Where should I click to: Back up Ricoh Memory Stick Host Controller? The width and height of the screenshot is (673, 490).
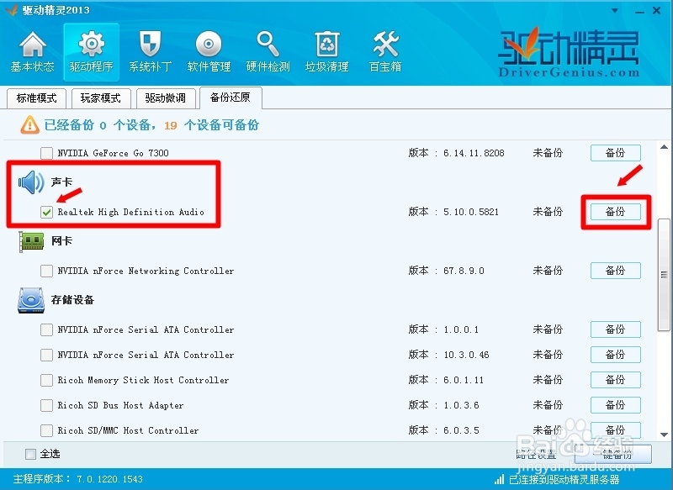[x=616, y=380]
